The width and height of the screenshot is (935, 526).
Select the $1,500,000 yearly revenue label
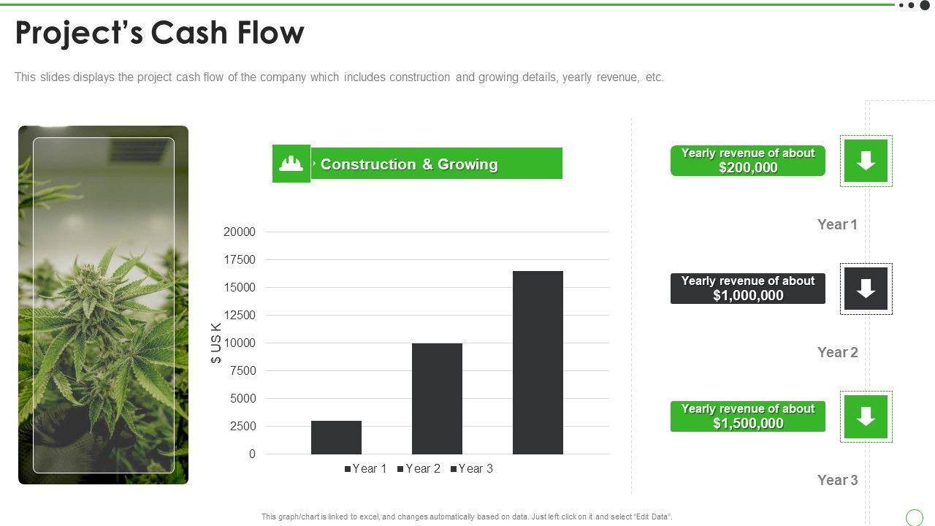(747, 416)
